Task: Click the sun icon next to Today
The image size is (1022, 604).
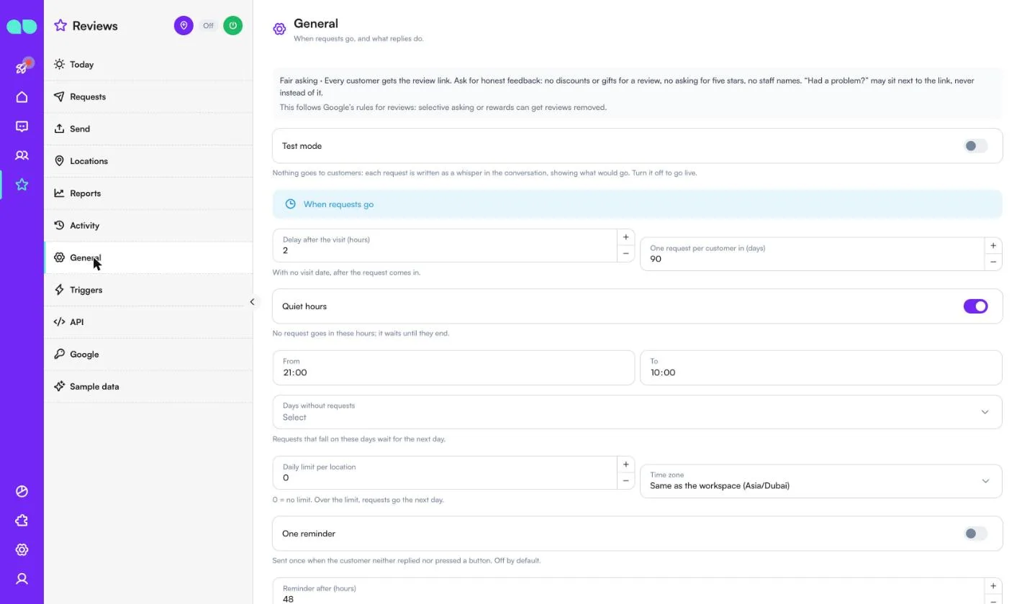Action: click(x=59, y=64)
